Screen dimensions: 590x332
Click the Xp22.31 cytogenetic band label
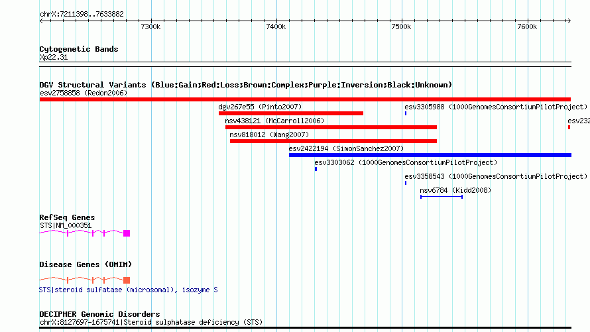click(x=54, y=58)
